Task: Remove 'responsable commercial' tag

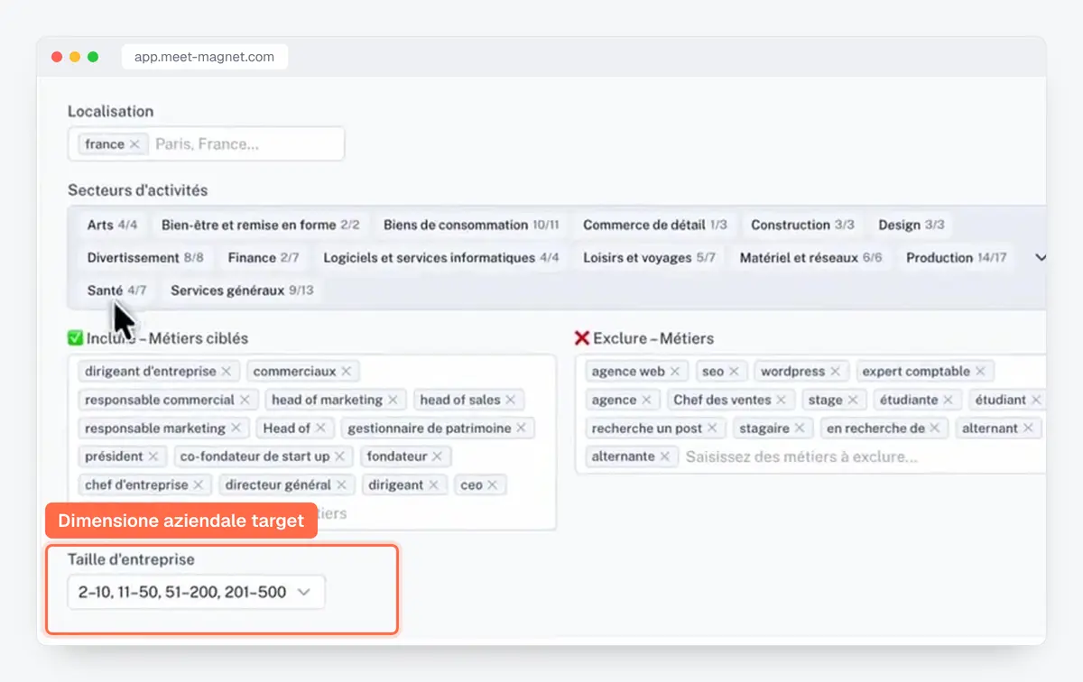Action: point(245,400)
